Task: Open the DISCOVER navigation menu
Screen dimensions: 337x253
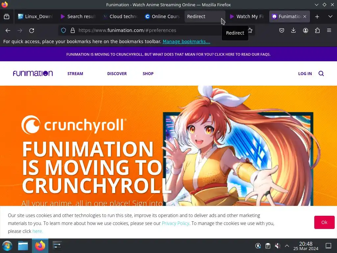Action: tap(117, 73)
